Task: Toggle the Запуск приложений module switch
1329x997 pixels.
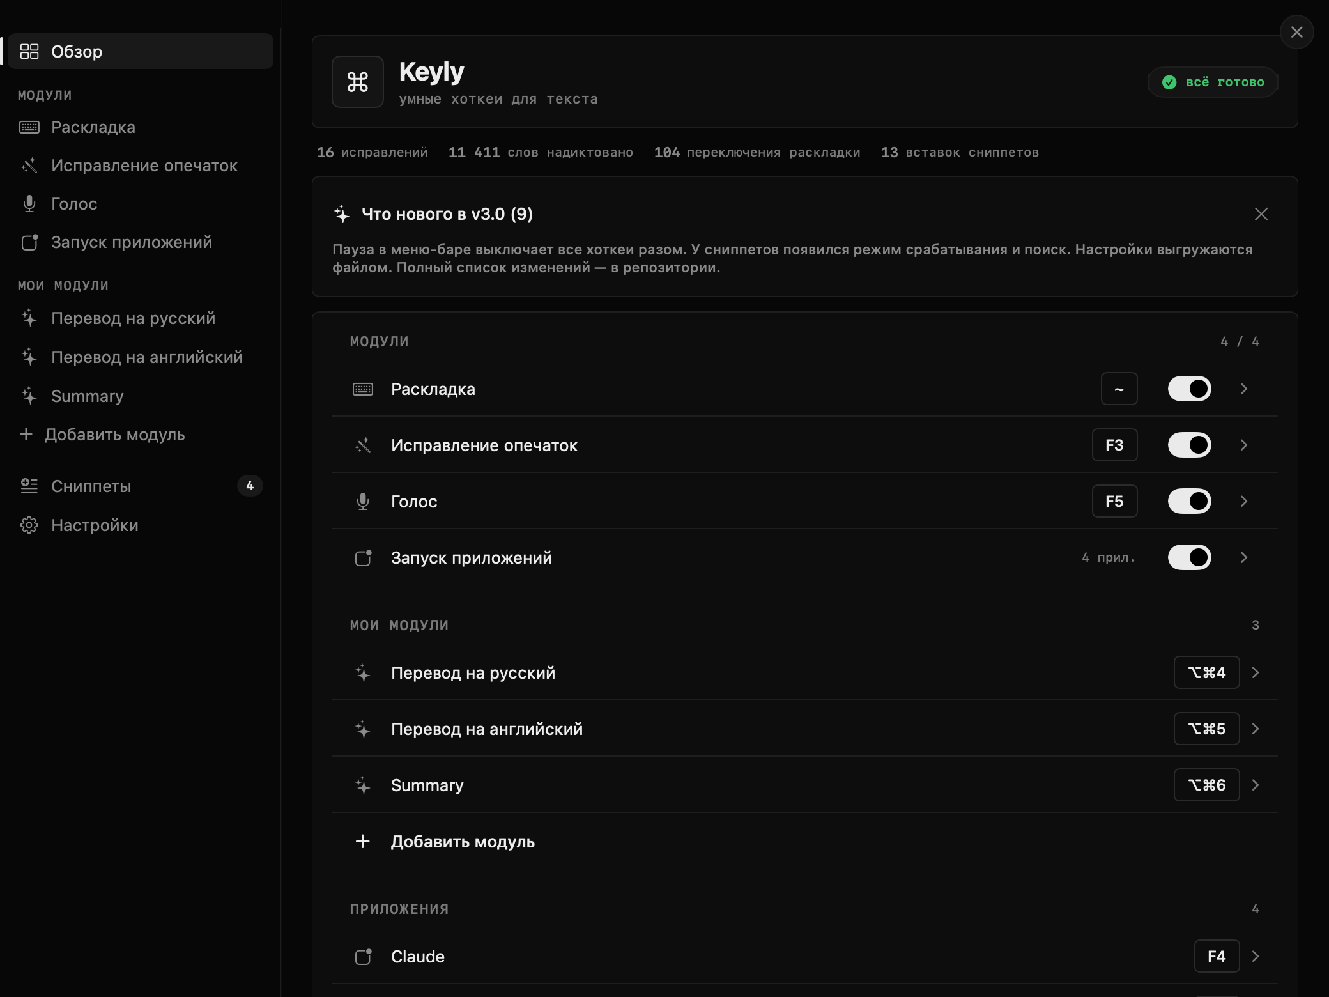Action: [1190, 557]
